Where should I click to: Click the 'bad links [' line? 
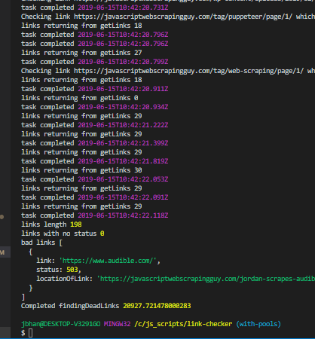tap(41, 243)
